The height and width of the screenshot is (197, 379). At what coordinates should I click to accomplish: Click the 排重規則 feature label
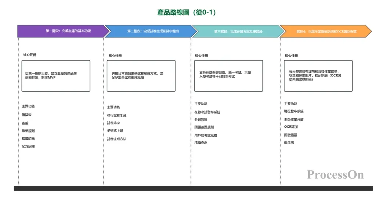28,131
